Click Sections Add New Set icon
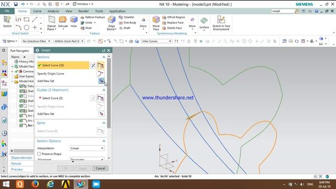336x189 pixels. point(101,81)
